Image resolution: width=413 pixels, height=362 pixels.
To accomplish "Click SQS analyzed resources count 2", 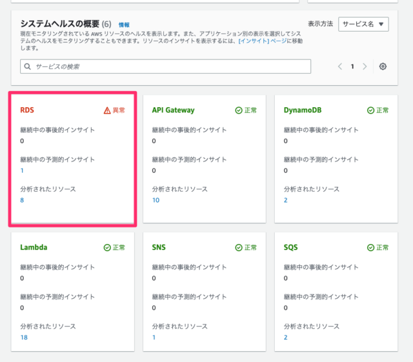I will click(285, 337).
